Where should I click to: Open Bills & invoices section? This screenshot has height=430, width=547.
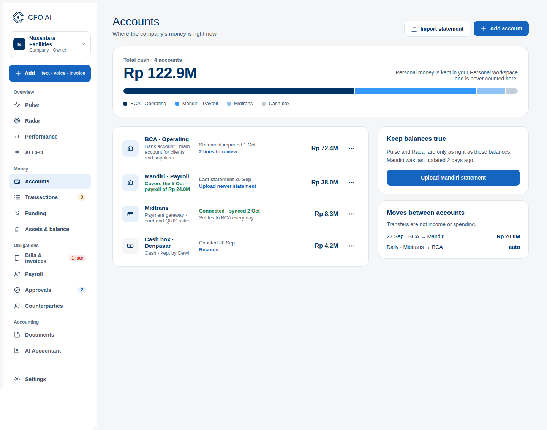click(x=50, y=258)
